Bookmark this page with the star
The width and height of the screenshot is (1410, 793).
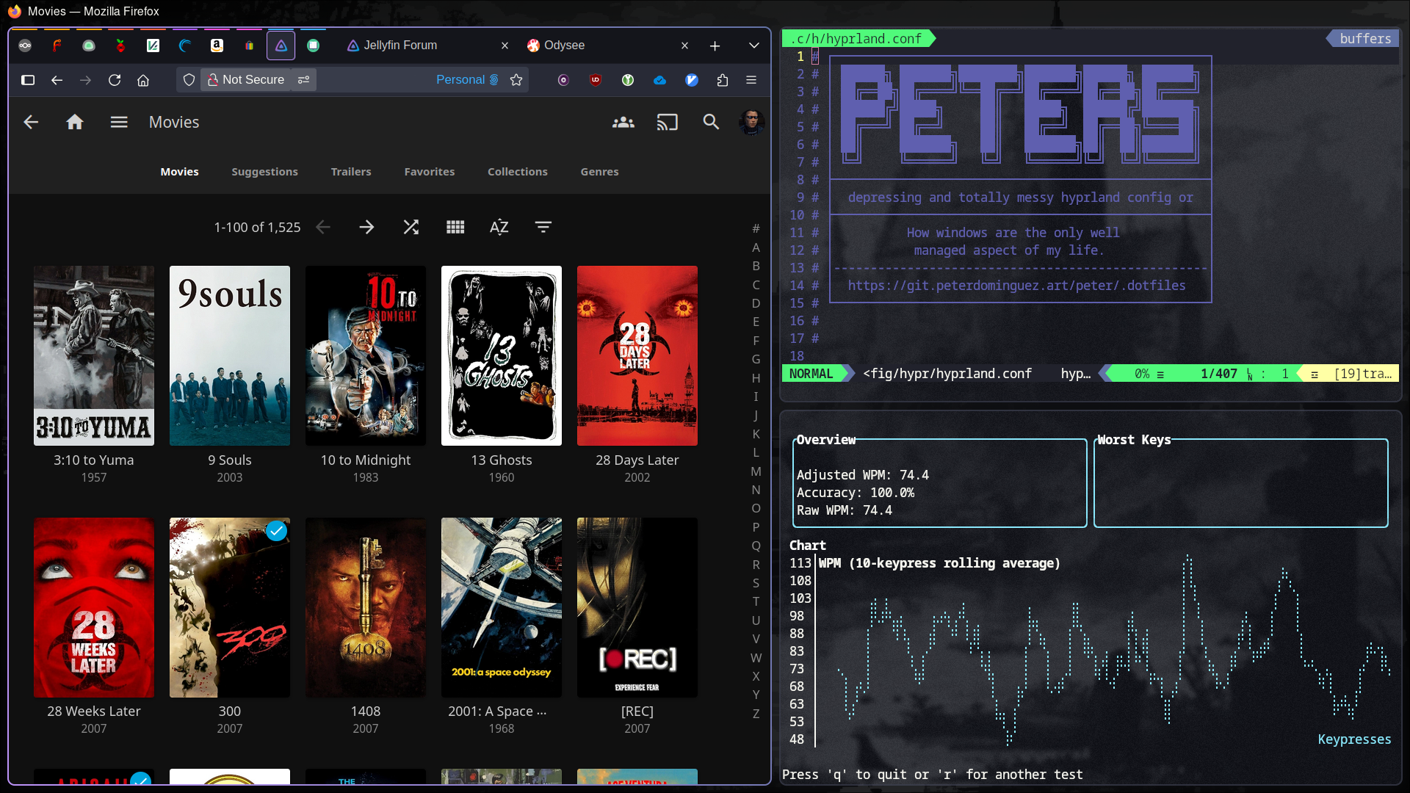pyautogui.click(x=516, y=80)
